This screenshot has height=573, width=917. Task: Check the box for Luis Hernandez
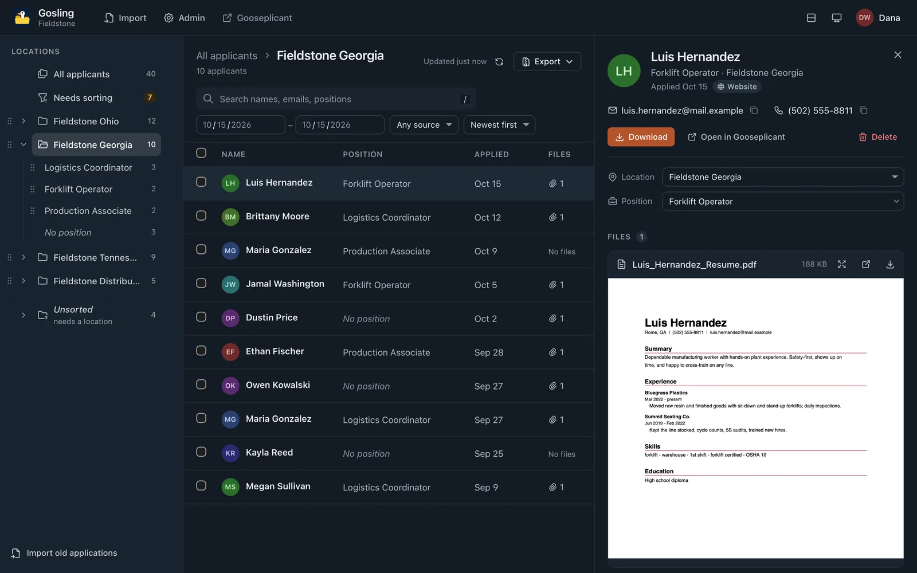(x=201, y=182)
